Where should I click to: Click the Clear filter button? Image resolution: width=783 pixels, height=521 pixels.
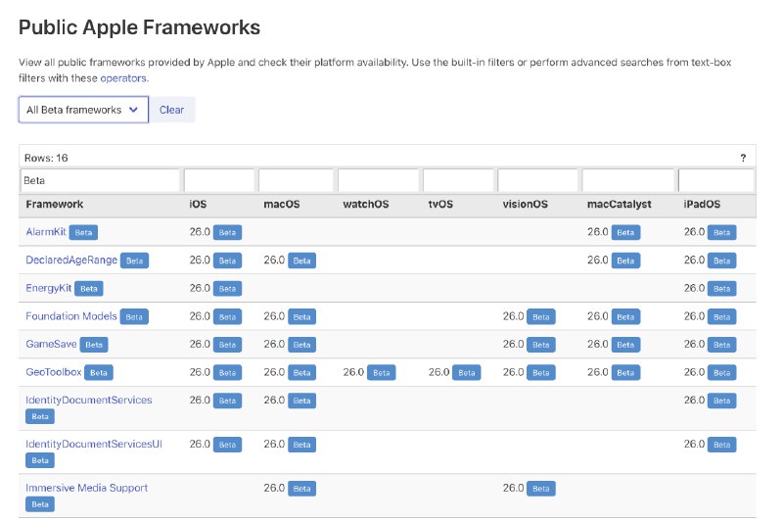click(171, 110)
